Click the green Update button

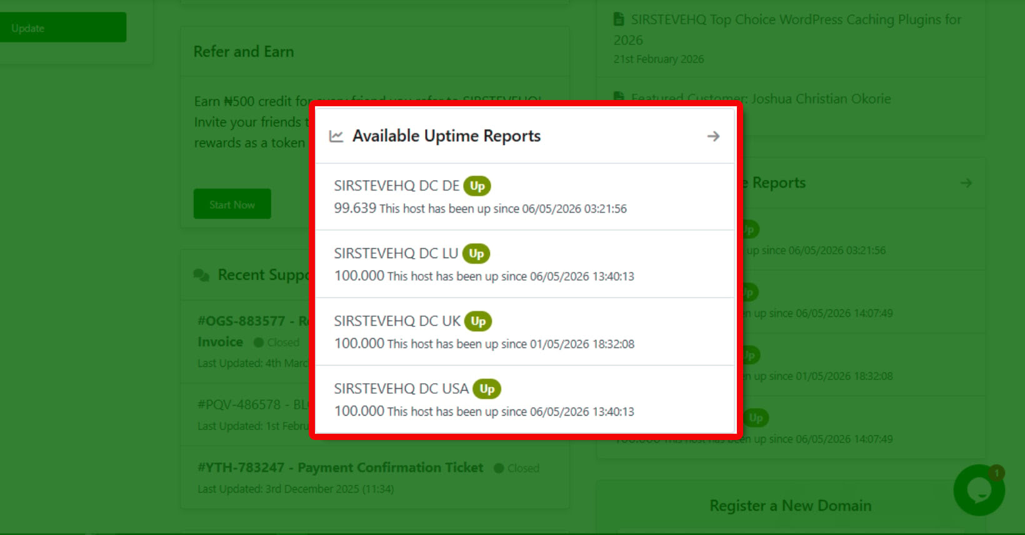coord(63,27)
